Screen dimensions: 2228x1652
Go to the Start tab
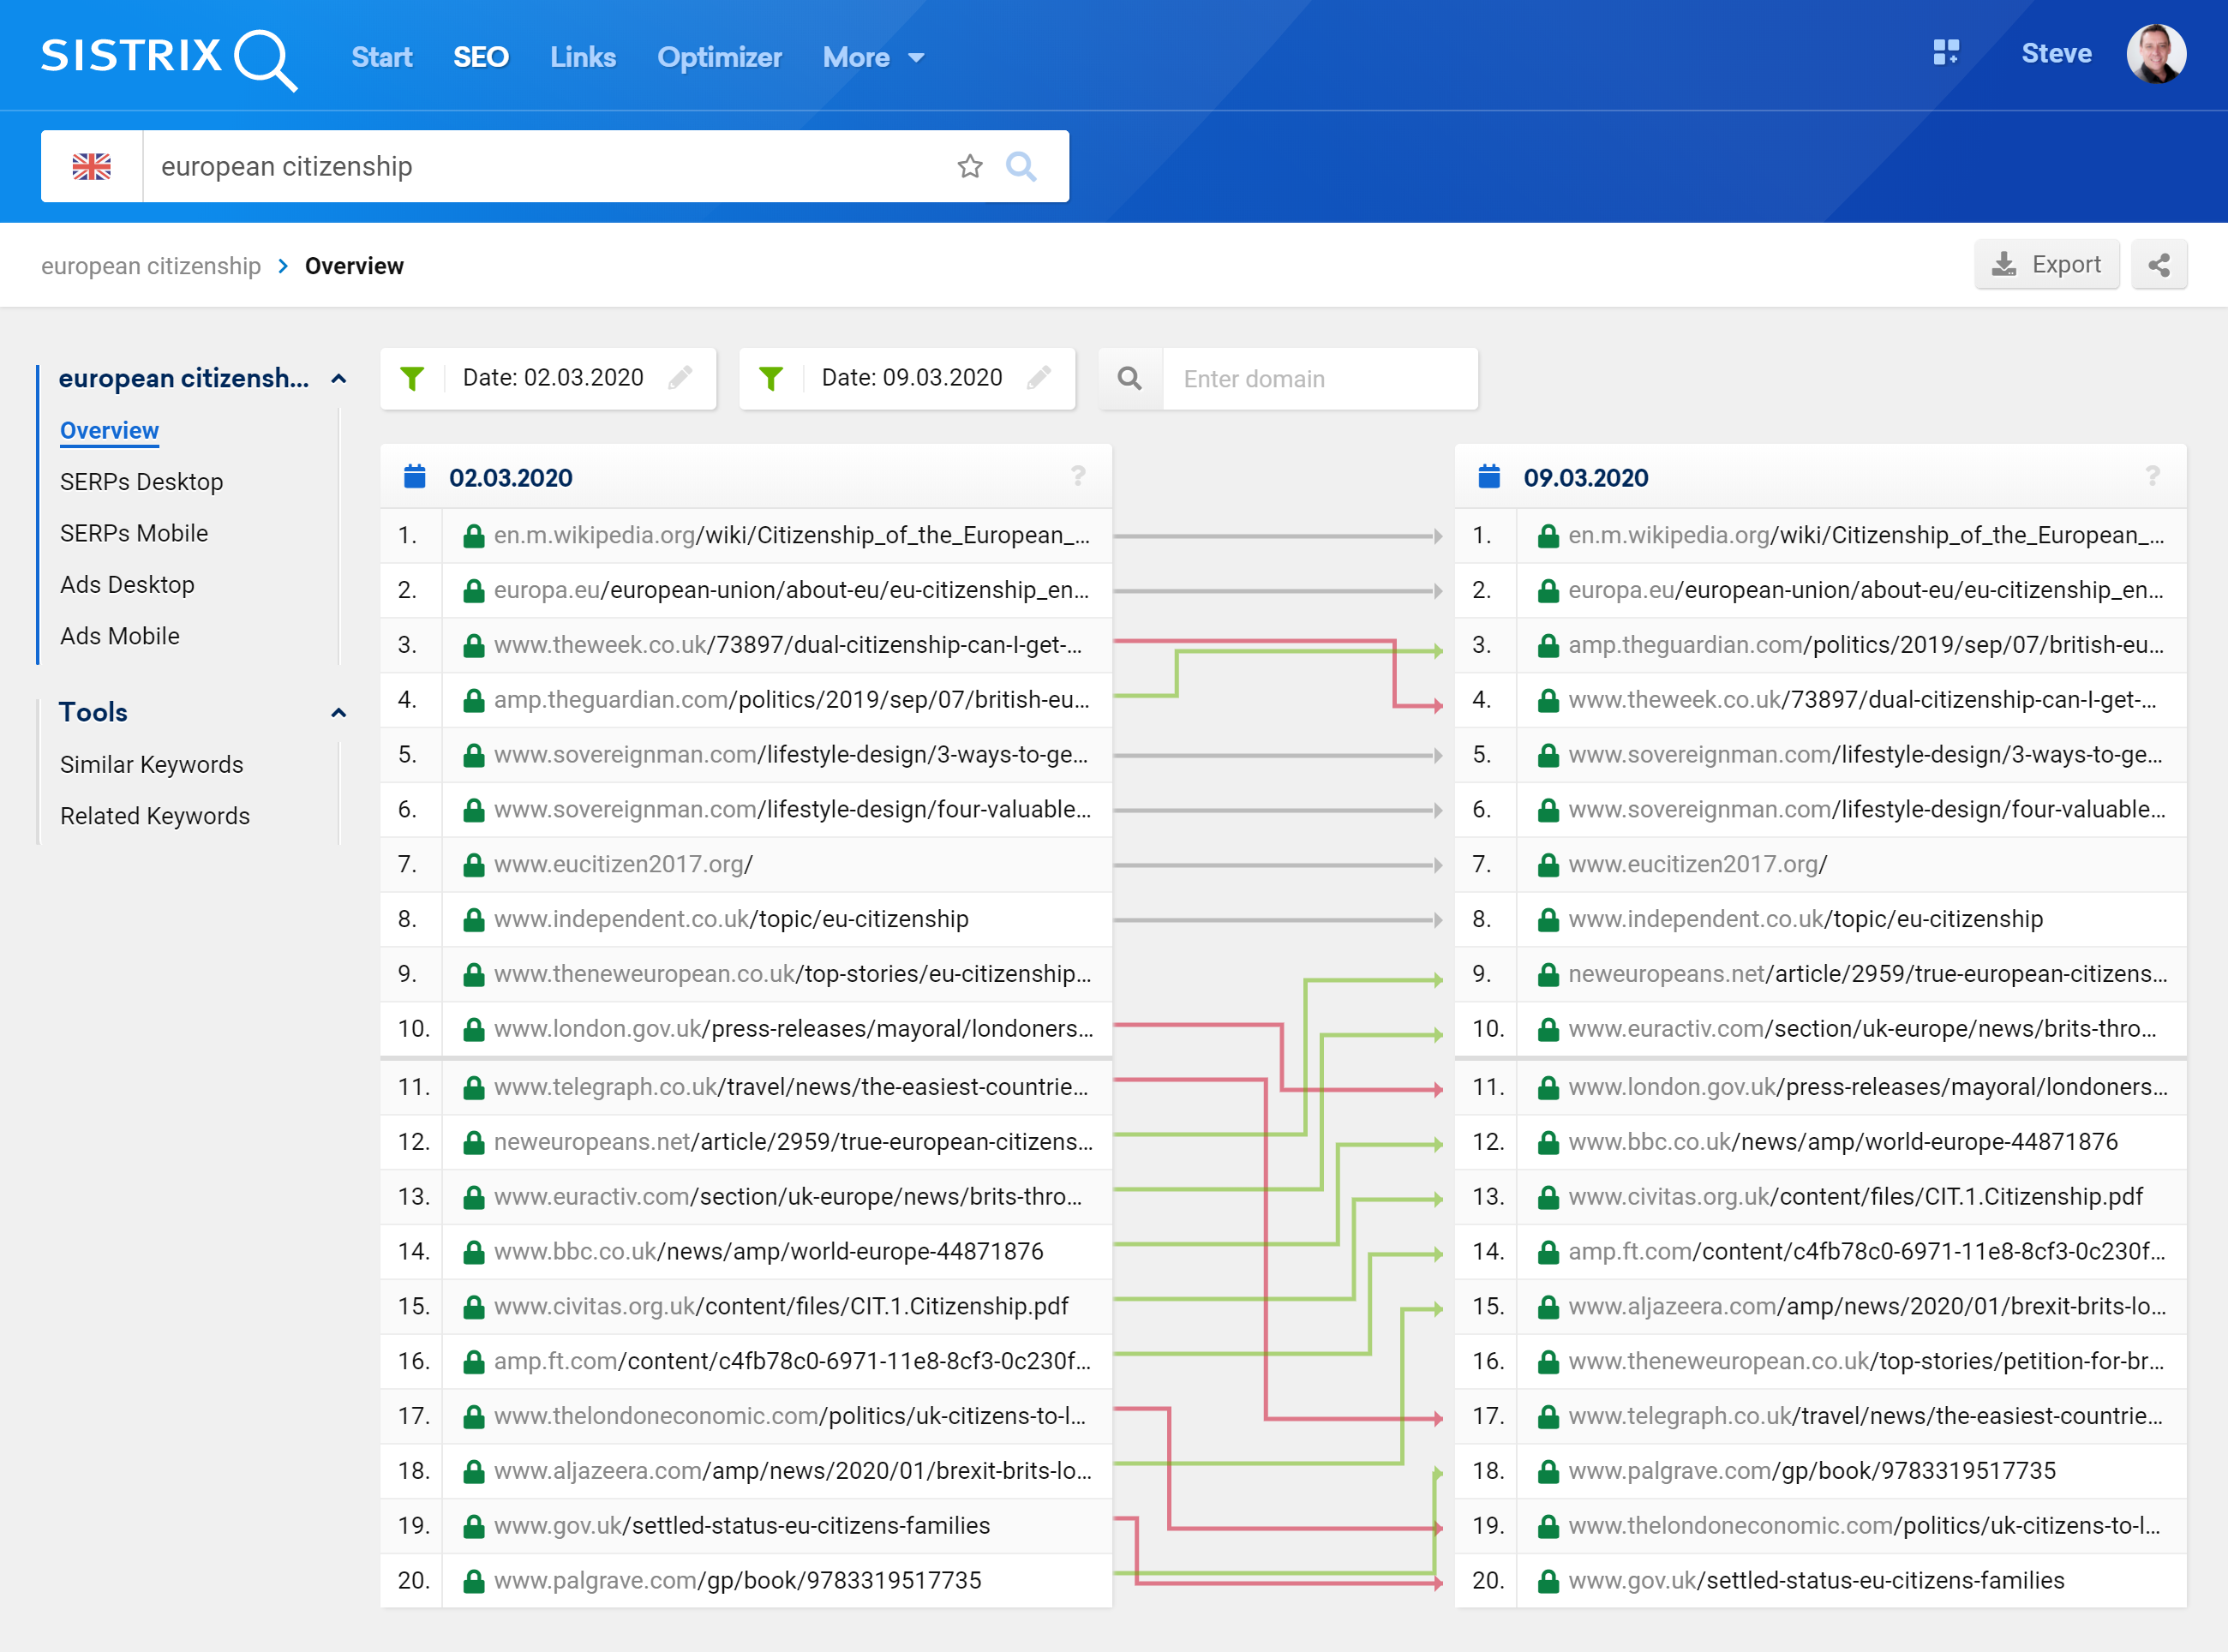[x=381, y=58]
